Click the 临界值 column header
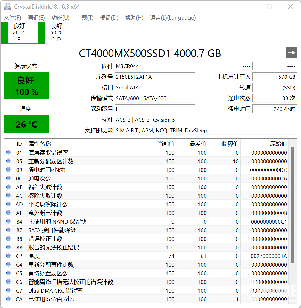Image resolution: width=301 pixels, height=308 pixels. pyautogui.click(x=224, y=144)
